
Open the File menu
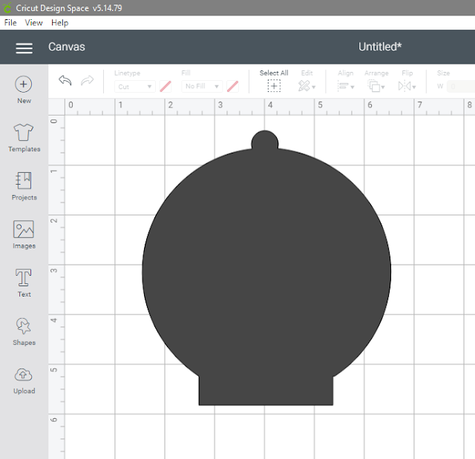click(x=10, y=23)
